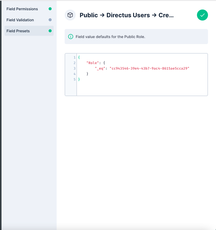Click line number 2 in gutter
216x230 pixels.
tap(74, 63)
